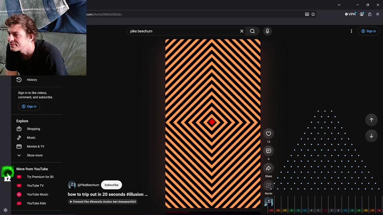Open comments for the short
The height and width of the screenshot is (215, 383).
pyautogui.click(x=268, y=151)
